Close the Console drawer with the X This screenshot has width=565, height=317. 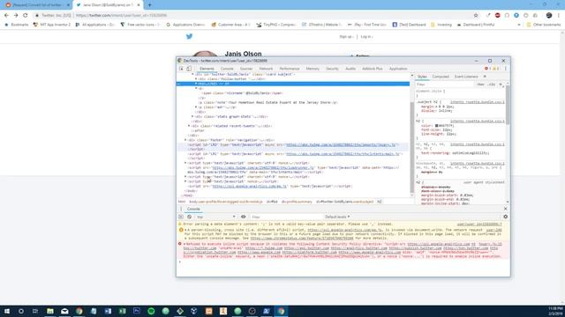click(505, 209)
